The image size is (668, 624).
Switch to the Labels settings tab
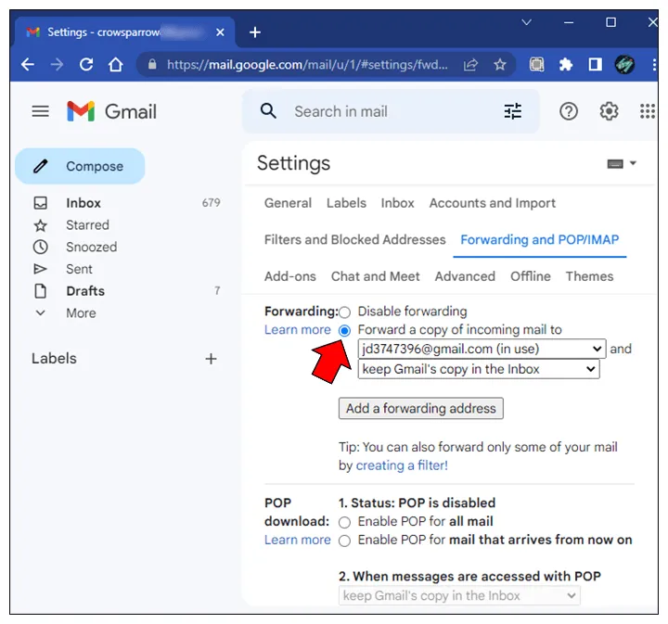(346, 203)
